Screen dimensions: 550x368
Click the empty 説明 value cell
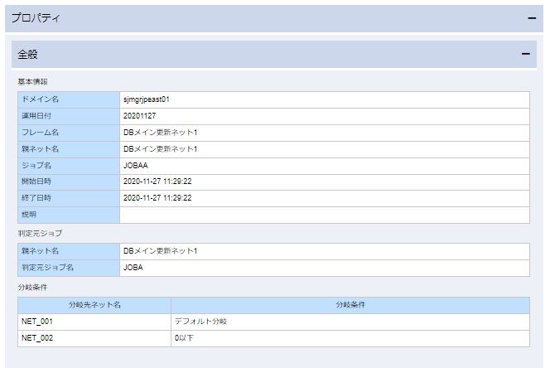325,215
